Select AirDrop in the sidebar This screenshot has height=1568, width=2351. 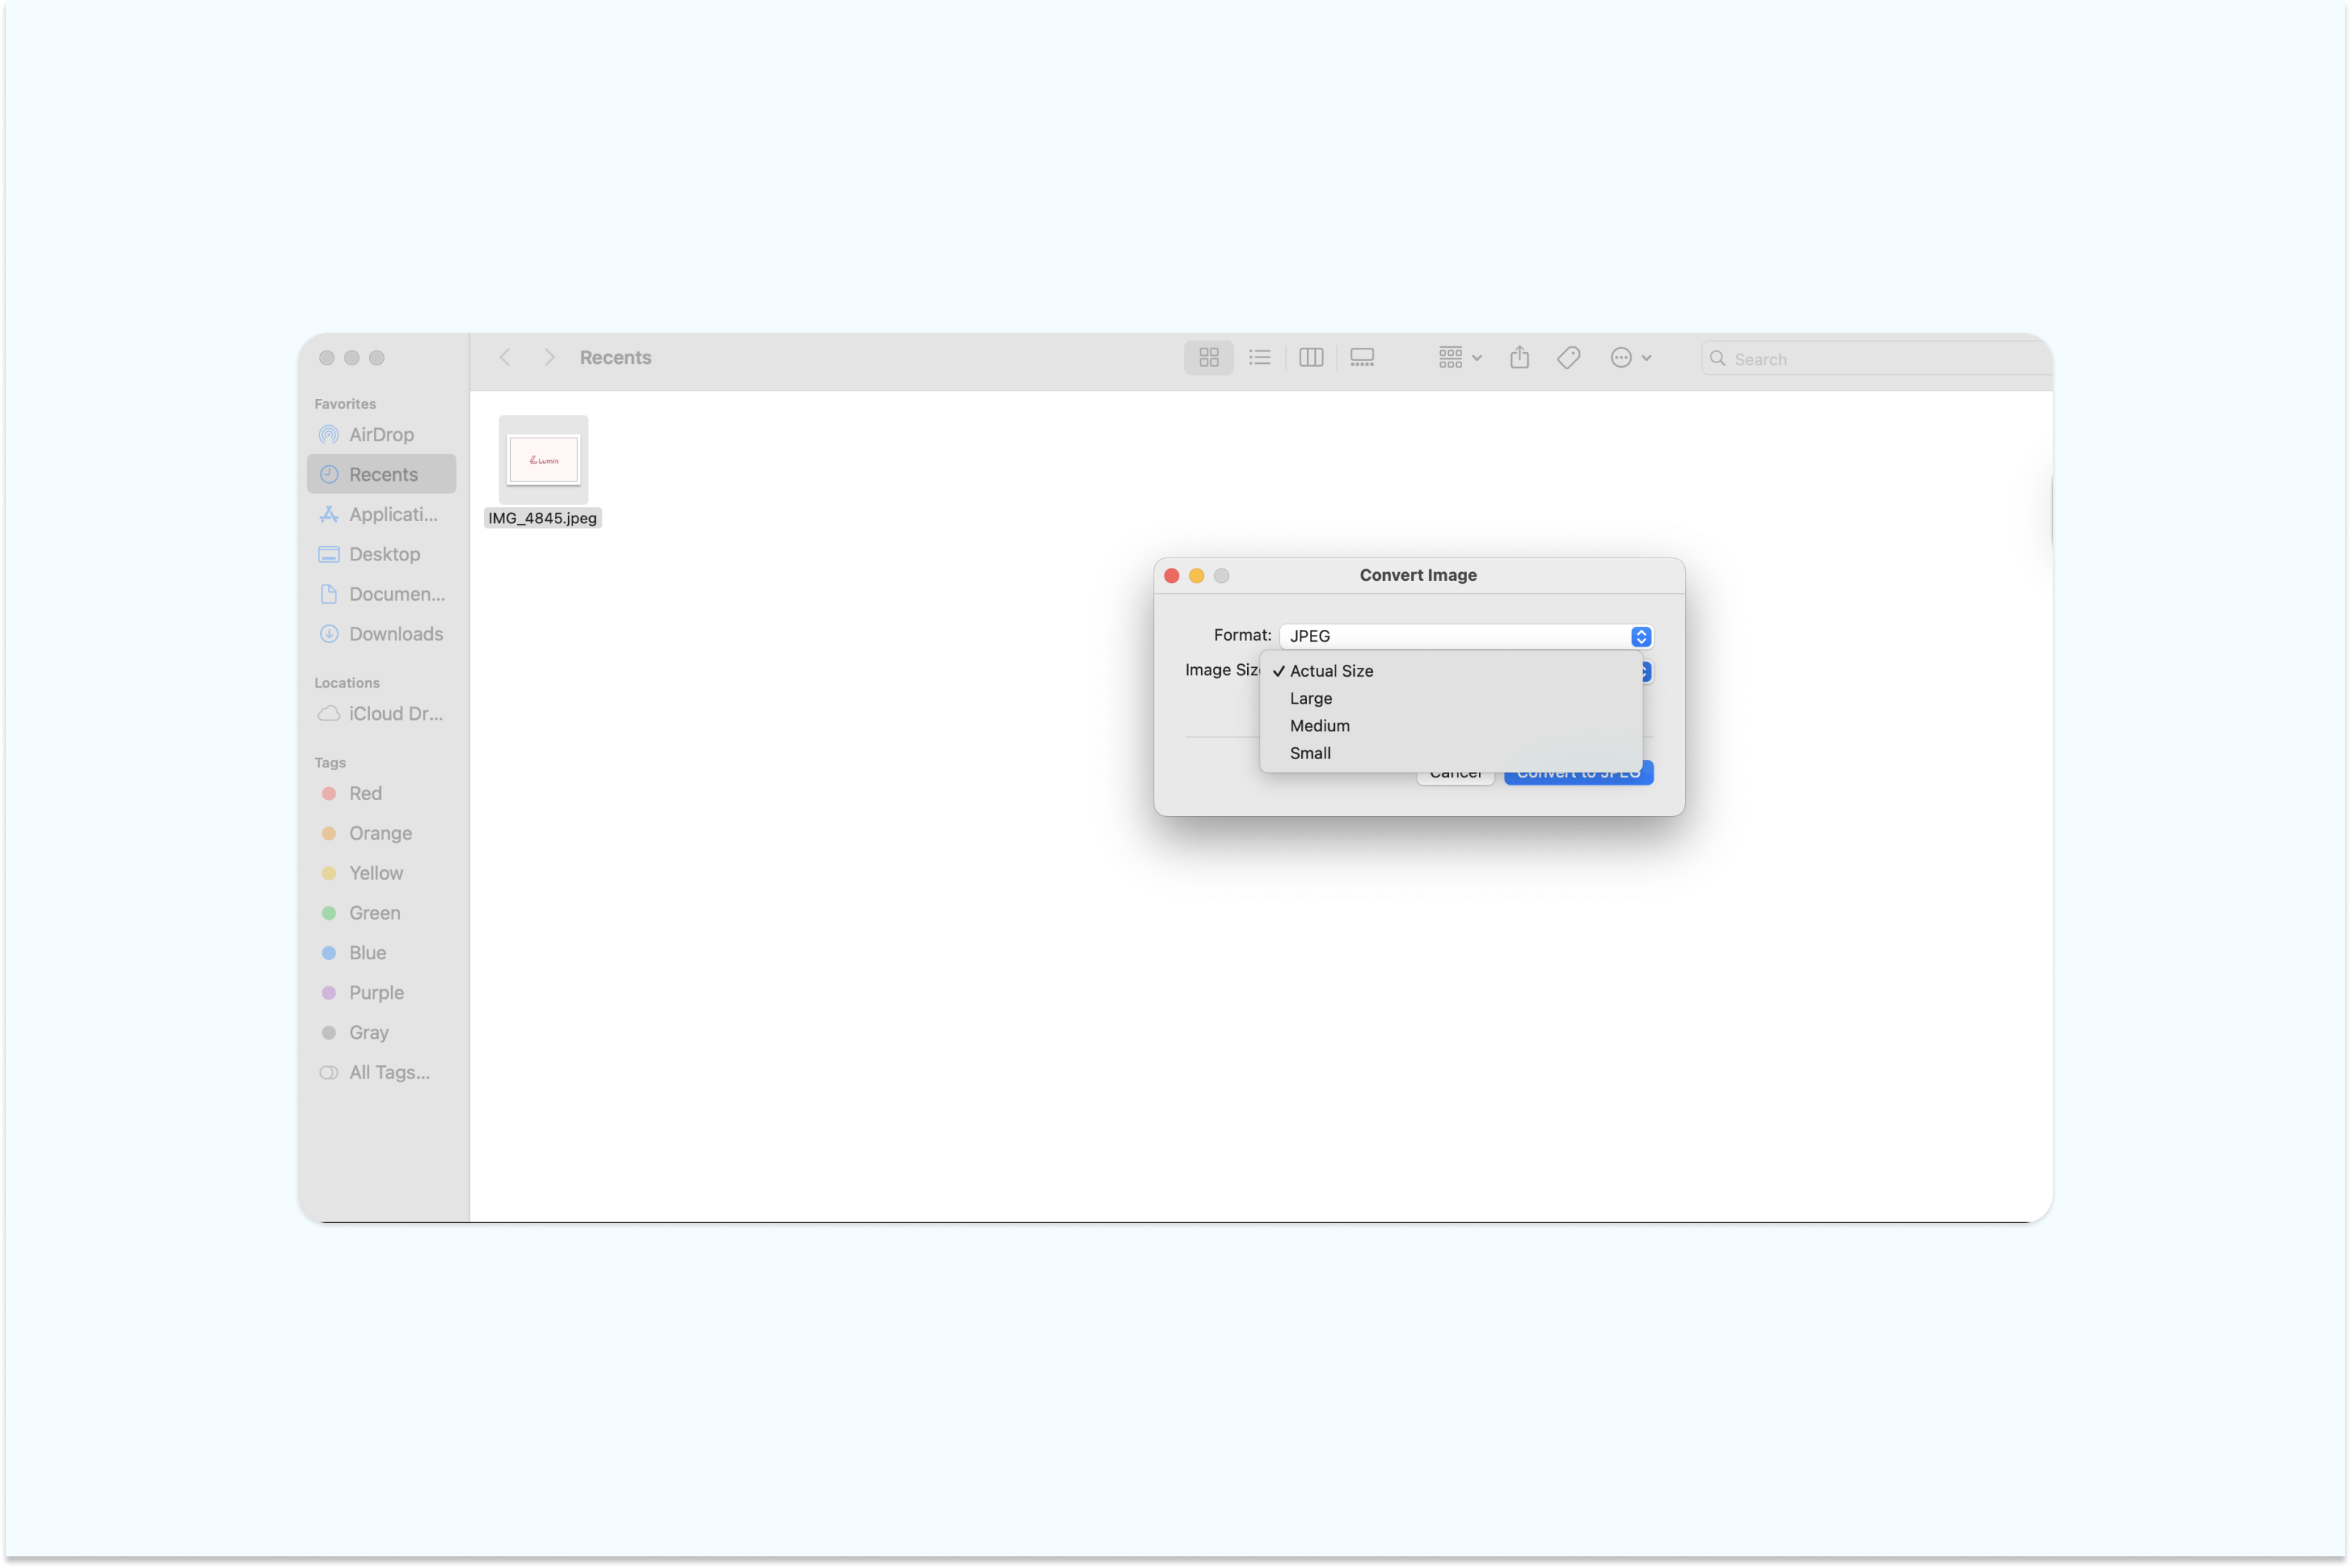(380, 434)
